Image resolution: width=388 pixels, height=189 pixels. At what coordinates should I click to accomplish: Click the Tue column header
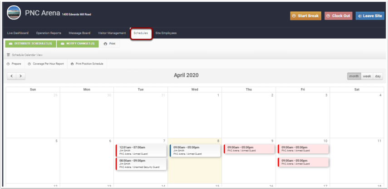141,90
